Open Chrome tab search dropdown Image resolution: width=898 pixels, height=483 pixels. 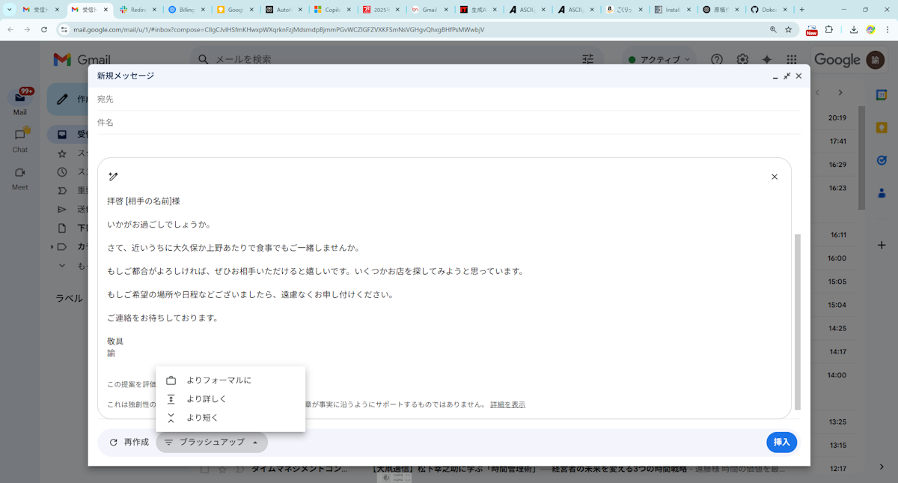click(x=9, y=10)
